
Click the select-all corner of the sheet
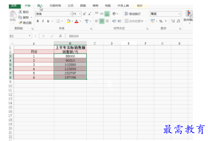tap(11, 43)
